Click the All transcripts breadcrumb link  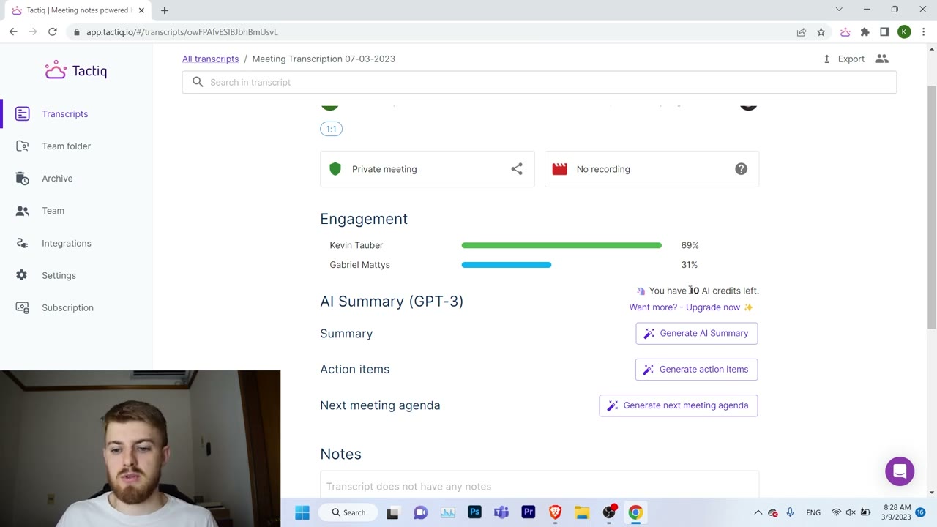click(x=210, y=59)
